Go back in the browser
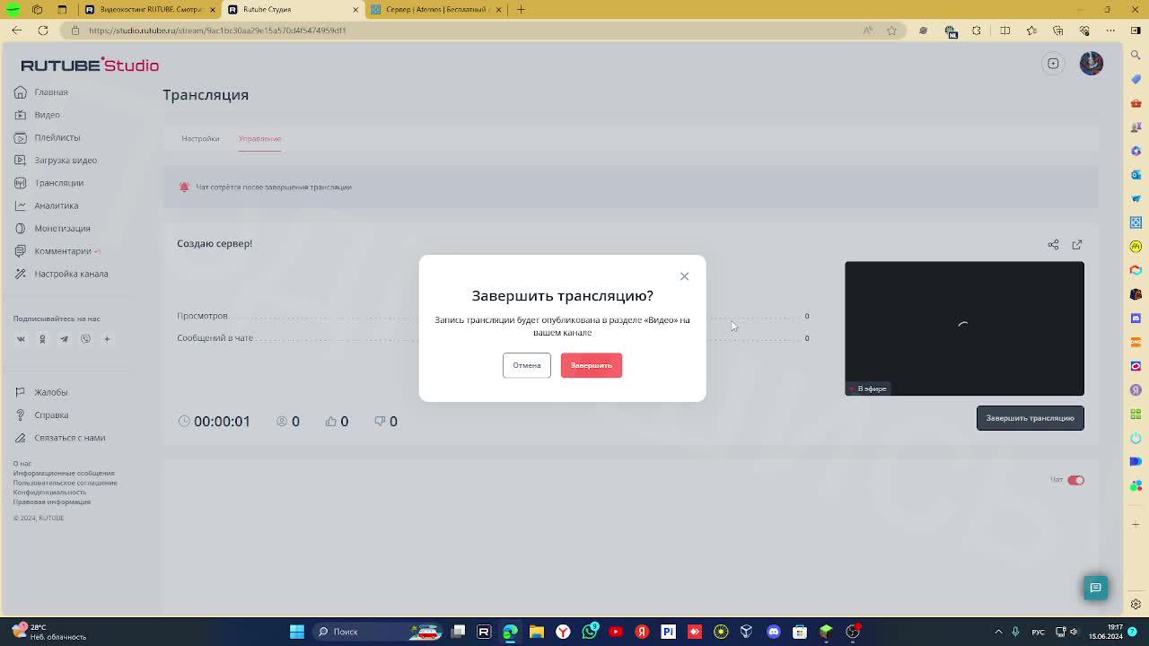The image size is (1149, 646). 16,31
